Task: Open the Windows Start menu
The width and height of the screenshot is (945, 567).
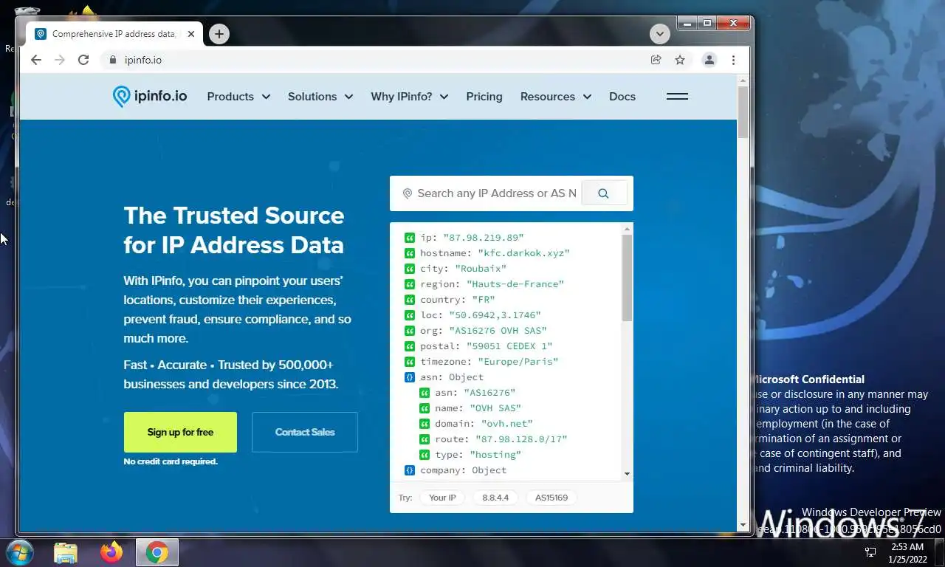Action: [18, 552]
